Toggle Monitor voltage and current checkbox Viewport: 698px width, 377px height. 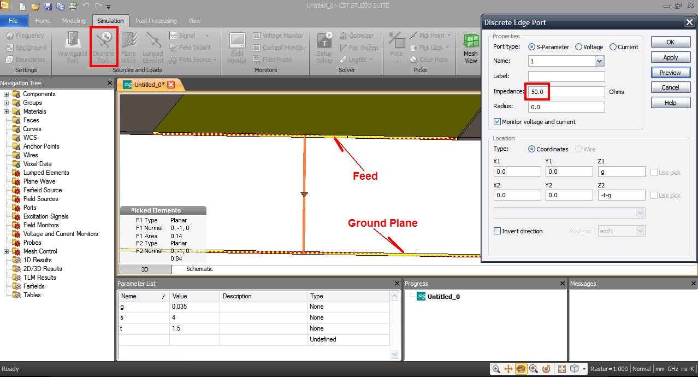pos(498,122)
